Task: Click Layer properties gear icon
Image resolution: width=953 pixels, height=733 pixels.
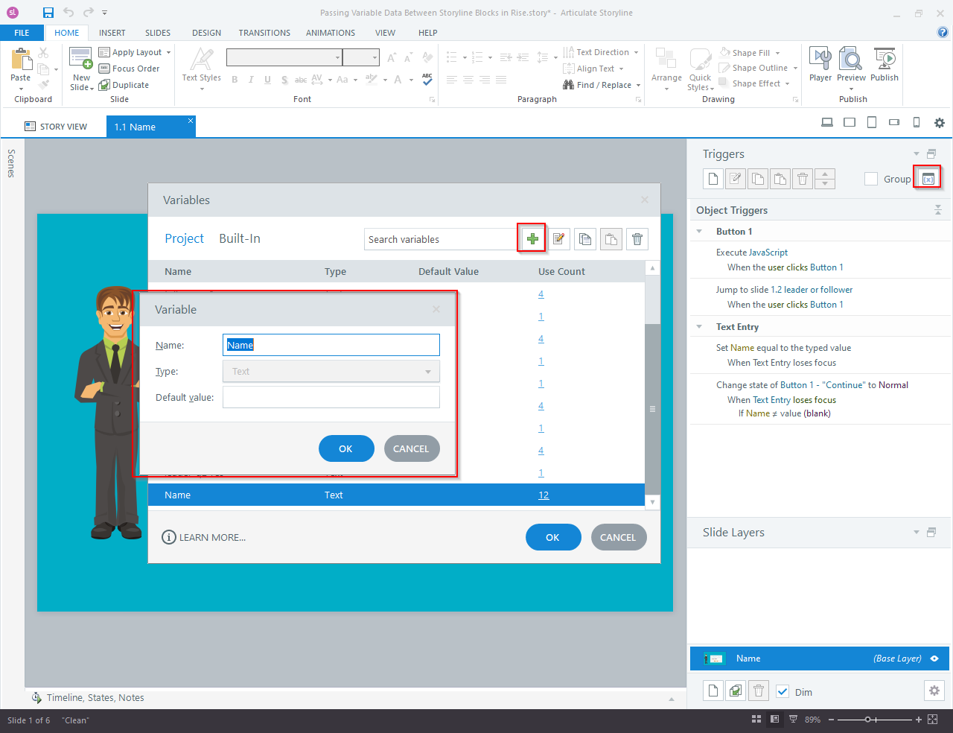Action: click(x=934, y=691)
